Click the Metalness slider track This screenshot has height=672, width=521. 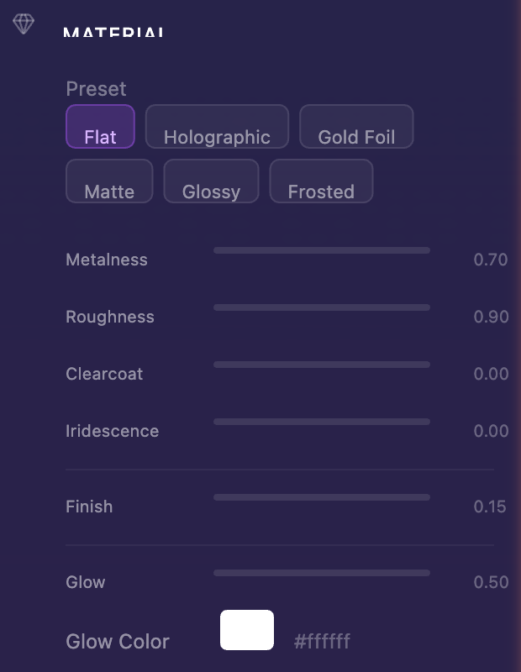pyautogui.click(x=322, y=250)
